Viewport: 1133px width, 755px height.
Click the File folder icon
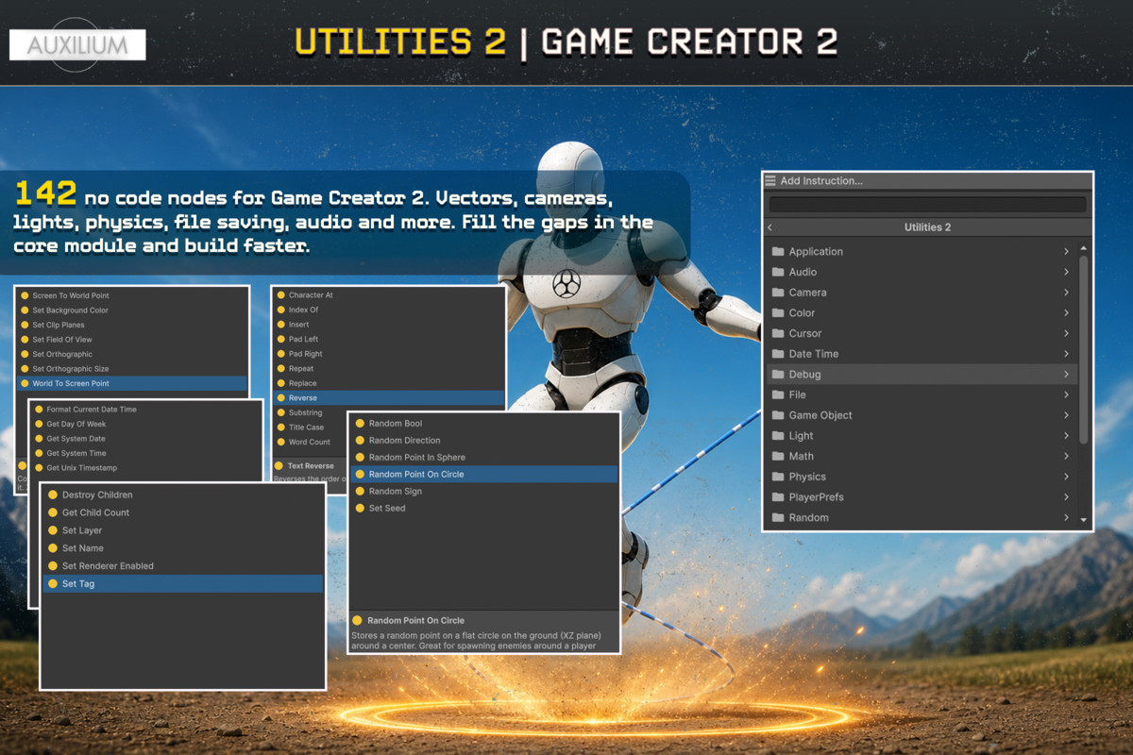coord(778,394)
